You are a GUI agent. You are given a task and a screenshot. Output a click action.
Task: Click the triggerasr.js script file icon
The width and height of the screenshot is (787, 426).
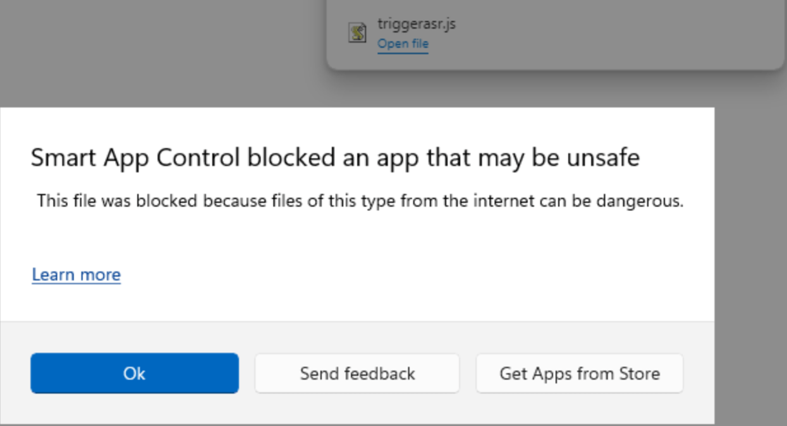[x=358, y=33]
